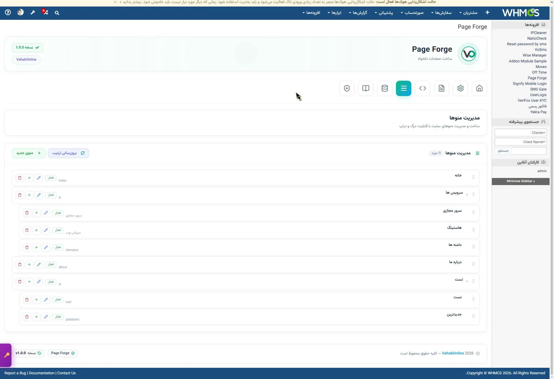Dismiss the hooks debug warning banner
Screen dimensions: 554x379
click(115, 2)
